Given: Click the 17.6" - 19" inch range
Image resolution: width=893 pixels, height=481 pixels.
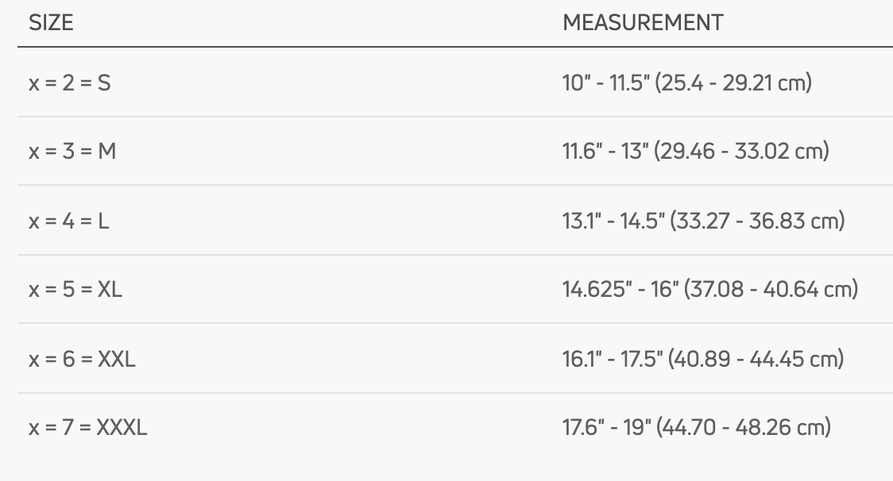Looking at the screenshot, I should pyautogui.click(x=606, y=428).
